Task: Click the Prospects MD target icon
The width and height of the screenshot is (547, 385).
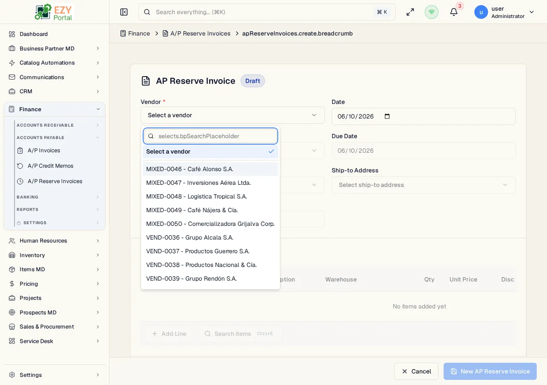Action: (x=12, y=312)
